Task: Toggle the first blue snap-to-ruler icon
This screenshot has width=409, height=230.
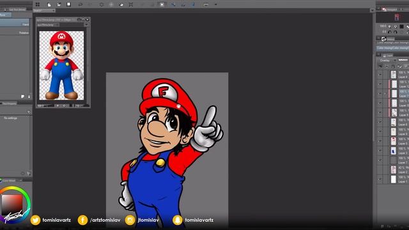Action: coord(173,4)
